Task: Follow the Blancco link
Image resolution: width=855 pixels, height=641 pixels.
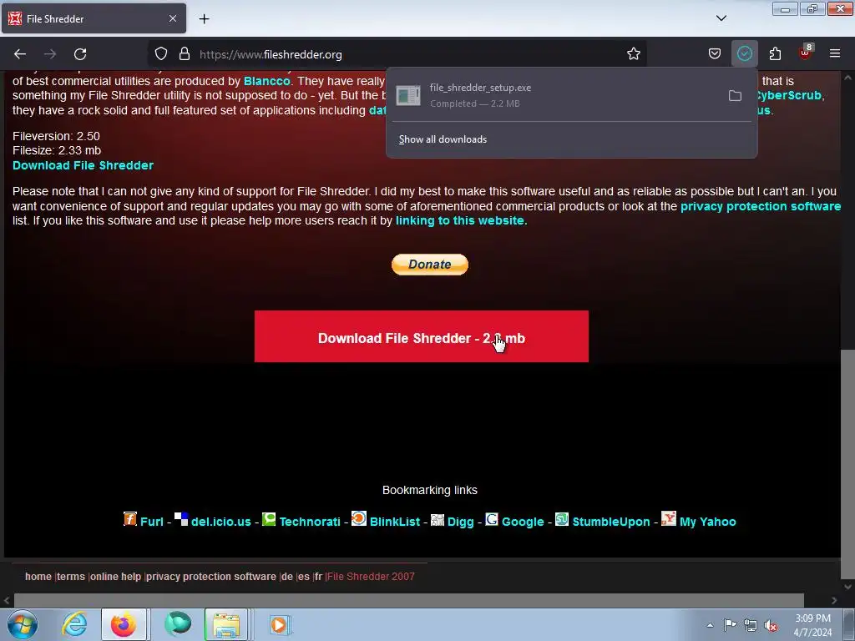Action: [x=266, y=81]
